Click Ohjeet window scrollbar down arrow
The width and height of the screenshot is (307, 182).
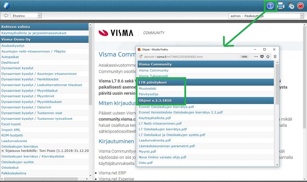click(x=277, y=165)
